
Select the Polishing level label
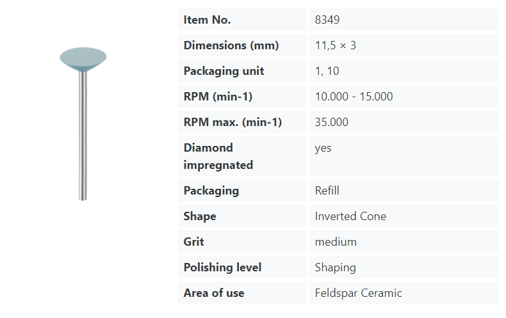(222, 267)
